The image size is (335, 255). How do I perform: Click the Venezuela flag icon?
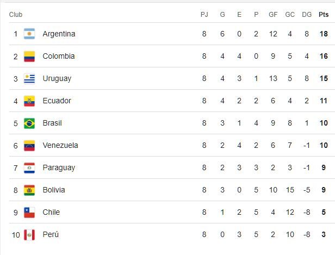tap(29, 146)
